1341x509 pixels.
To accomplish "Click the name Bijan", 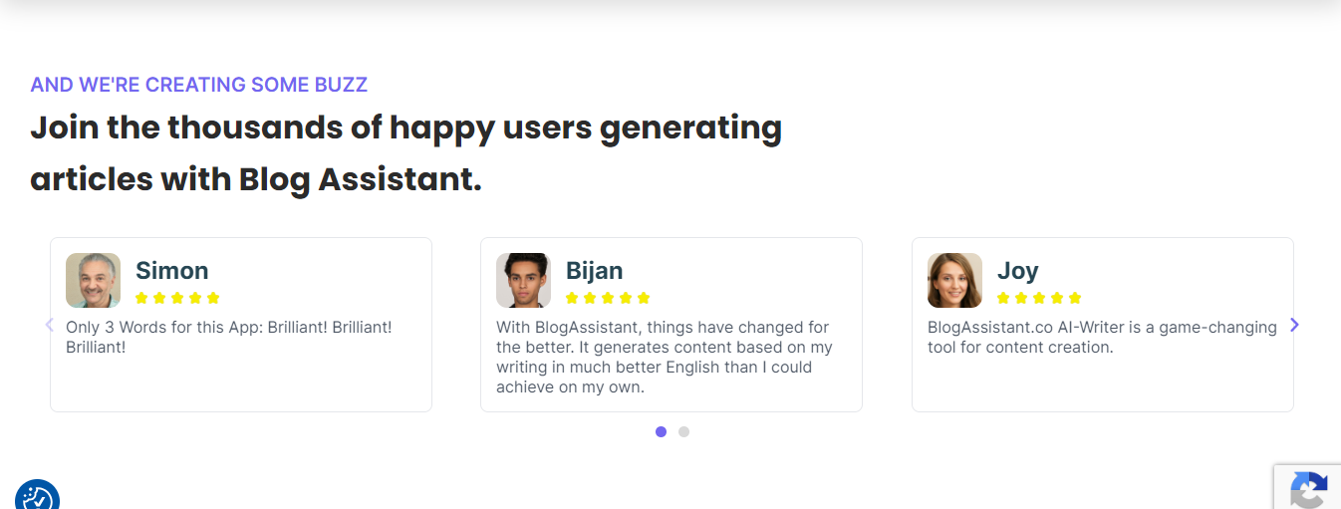I will [594, 271].
